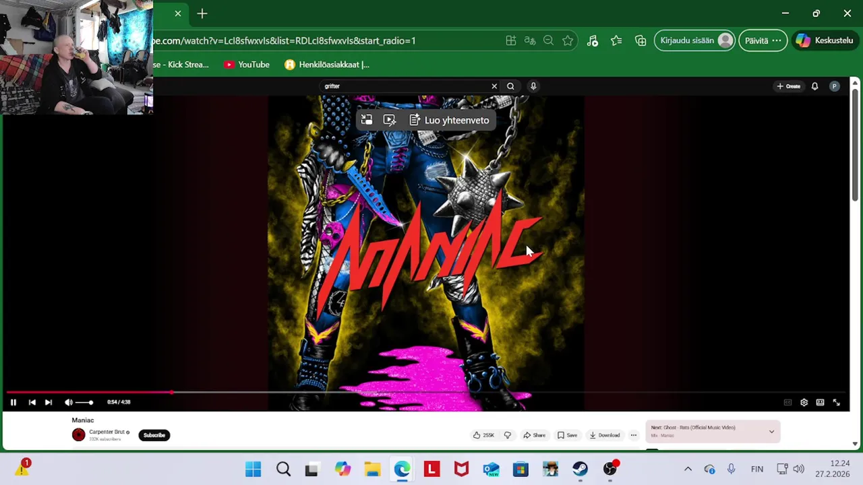The width and height of the screenshot is (863, 485).
Task: Open Henkilöasiakkaat bookmark
Action: 327,65
